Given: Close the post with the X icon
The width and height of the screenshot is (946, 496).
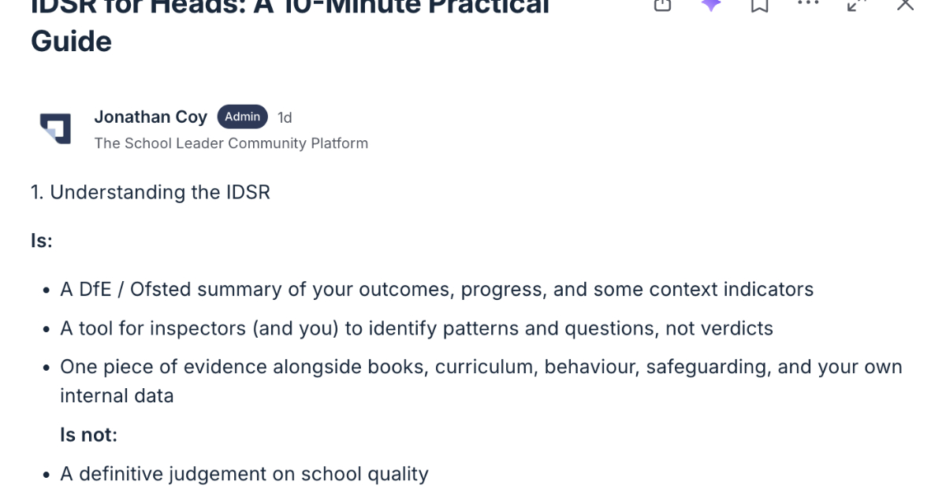Looking at the screenshot, I should [906, 5].
